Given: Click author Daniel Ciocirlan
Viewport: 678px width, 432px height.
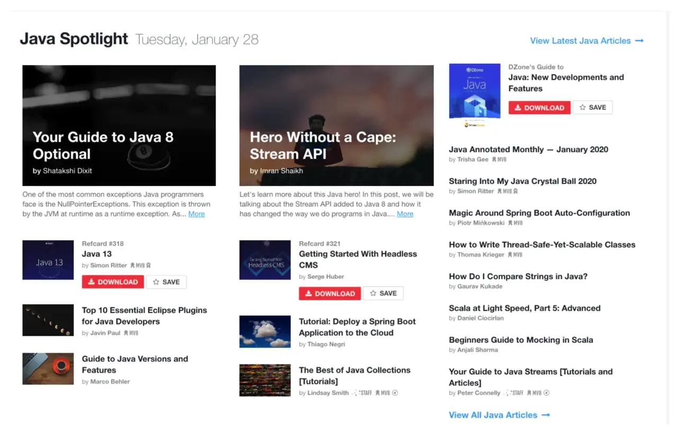Looking at the screenshot, I should (x=480, y=318).
